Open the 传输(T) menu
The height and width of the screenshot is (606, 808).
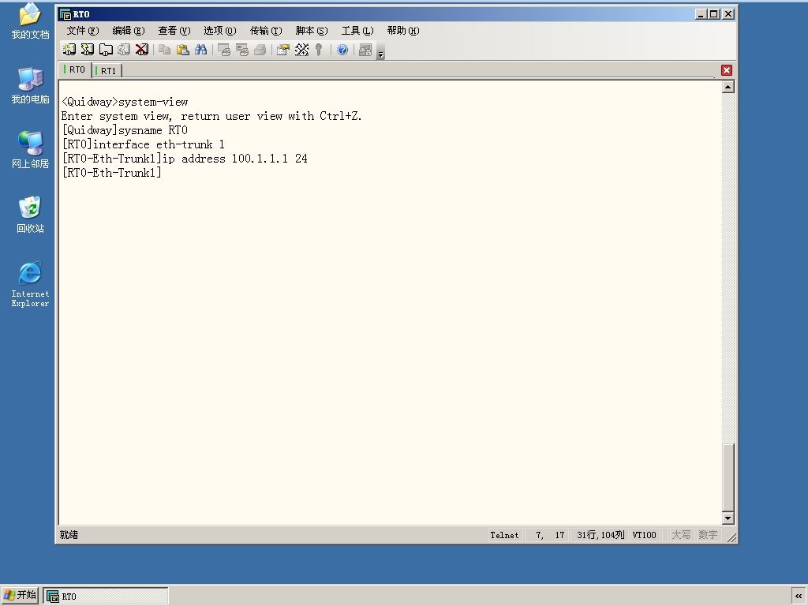click(x=266, y=31)
